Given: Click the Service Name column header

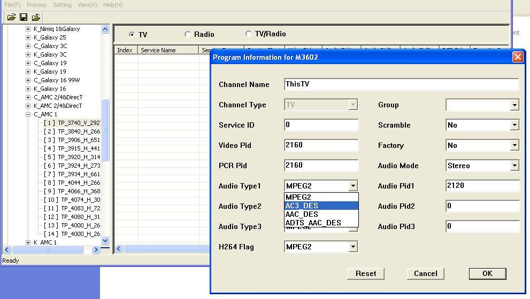Looking at the screenshot, I should 168,50.
